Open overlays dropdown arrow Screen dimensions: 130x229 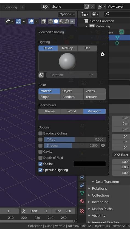36,21
